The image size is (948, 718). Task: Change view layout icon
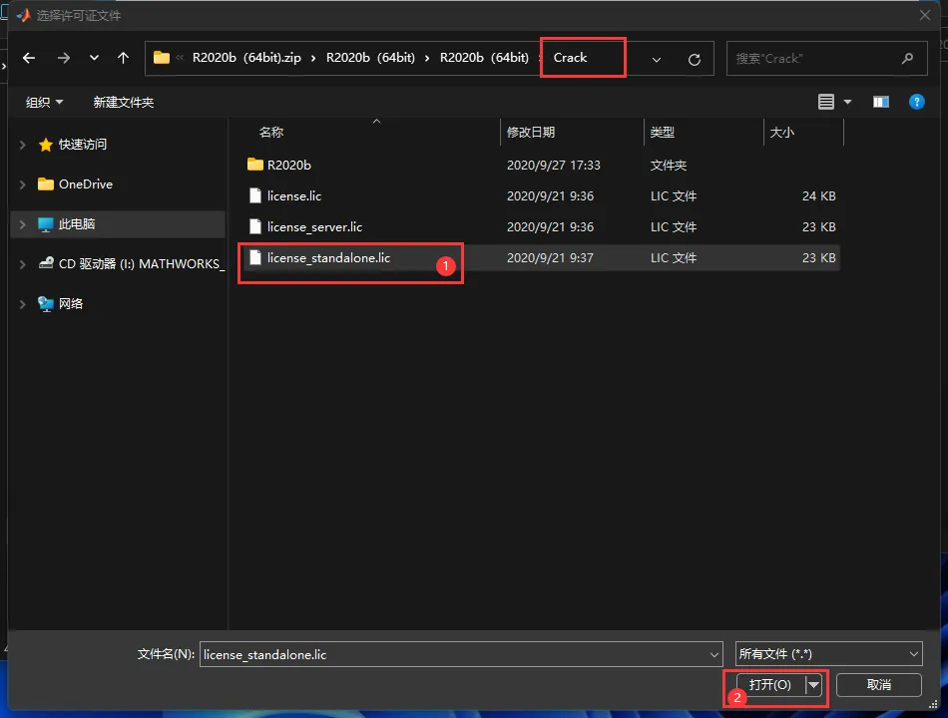(826, 102)
